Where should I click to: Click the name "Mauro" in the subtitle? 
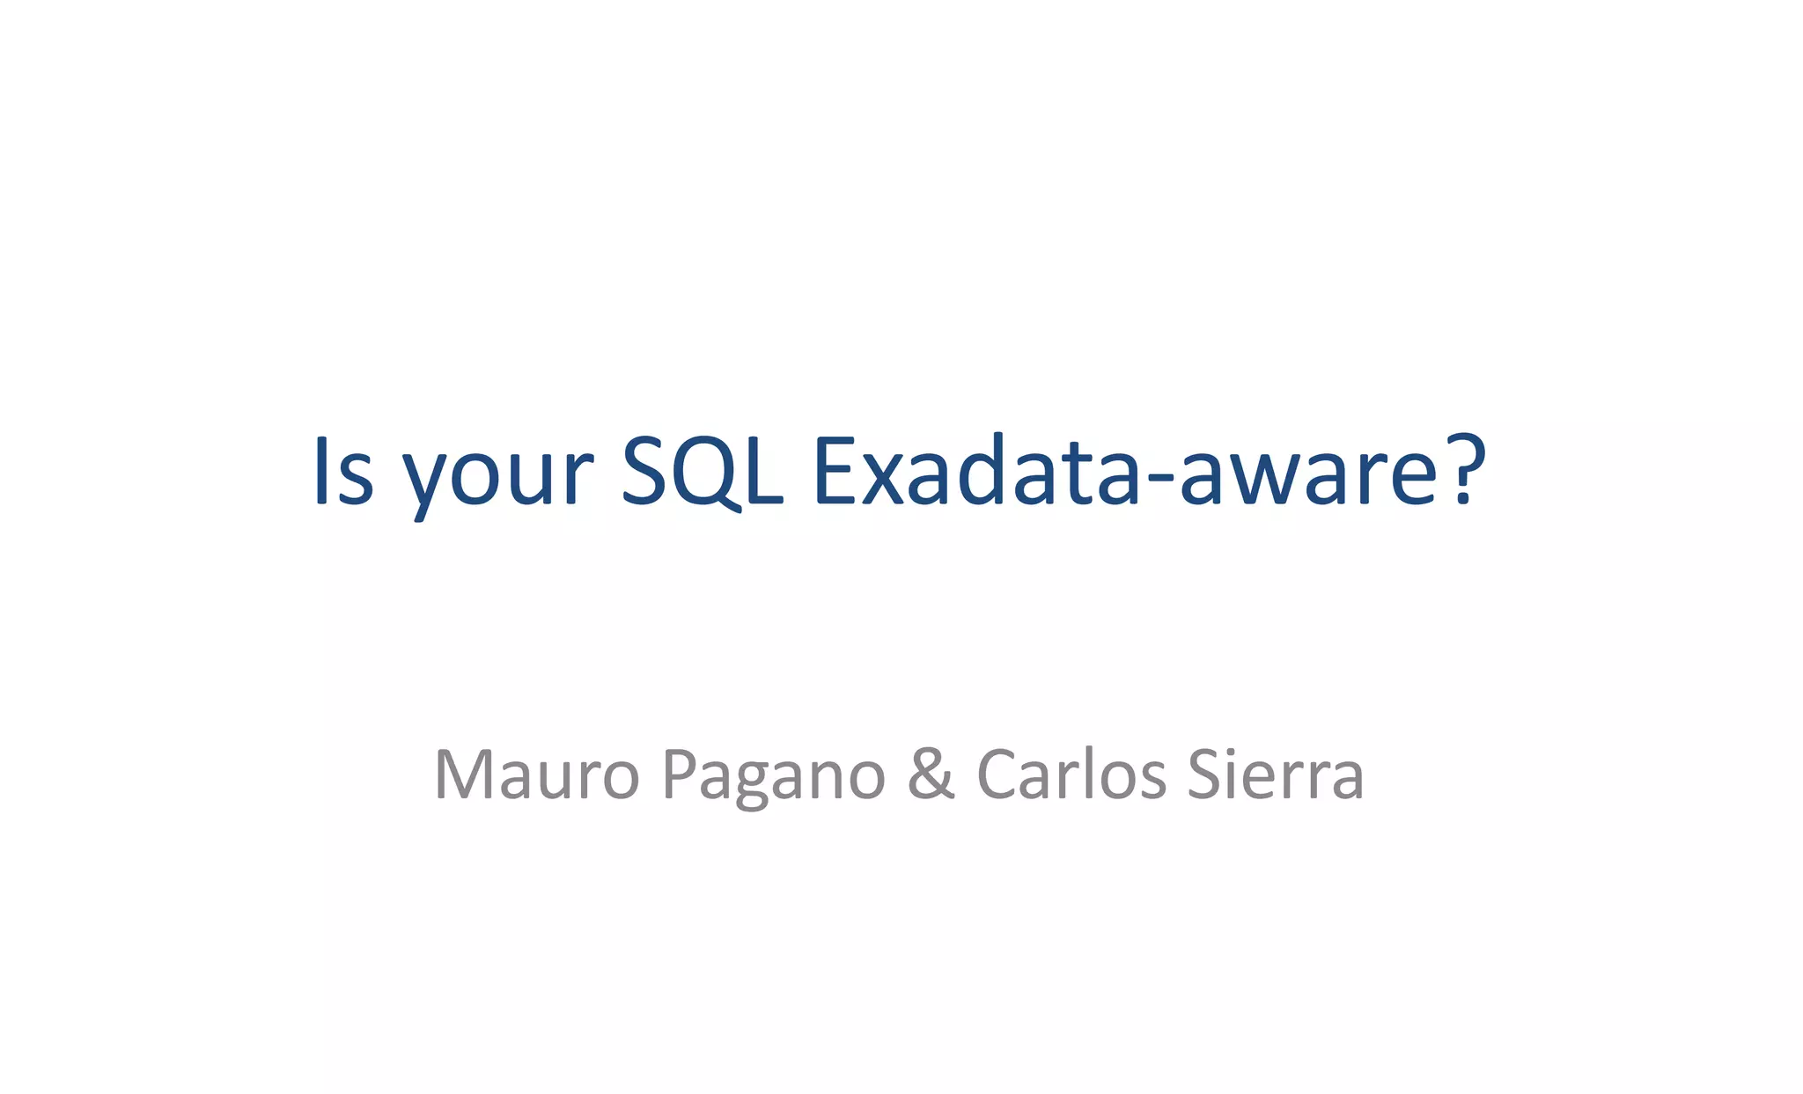537,775
